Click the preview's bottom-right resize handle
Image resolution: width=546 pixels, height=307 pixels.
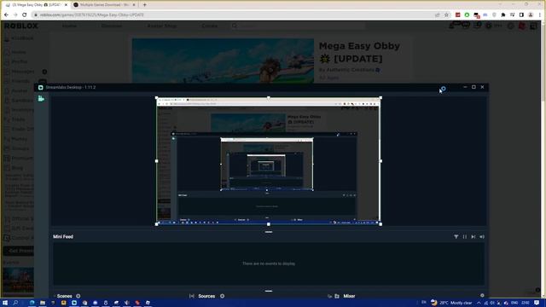380,224
